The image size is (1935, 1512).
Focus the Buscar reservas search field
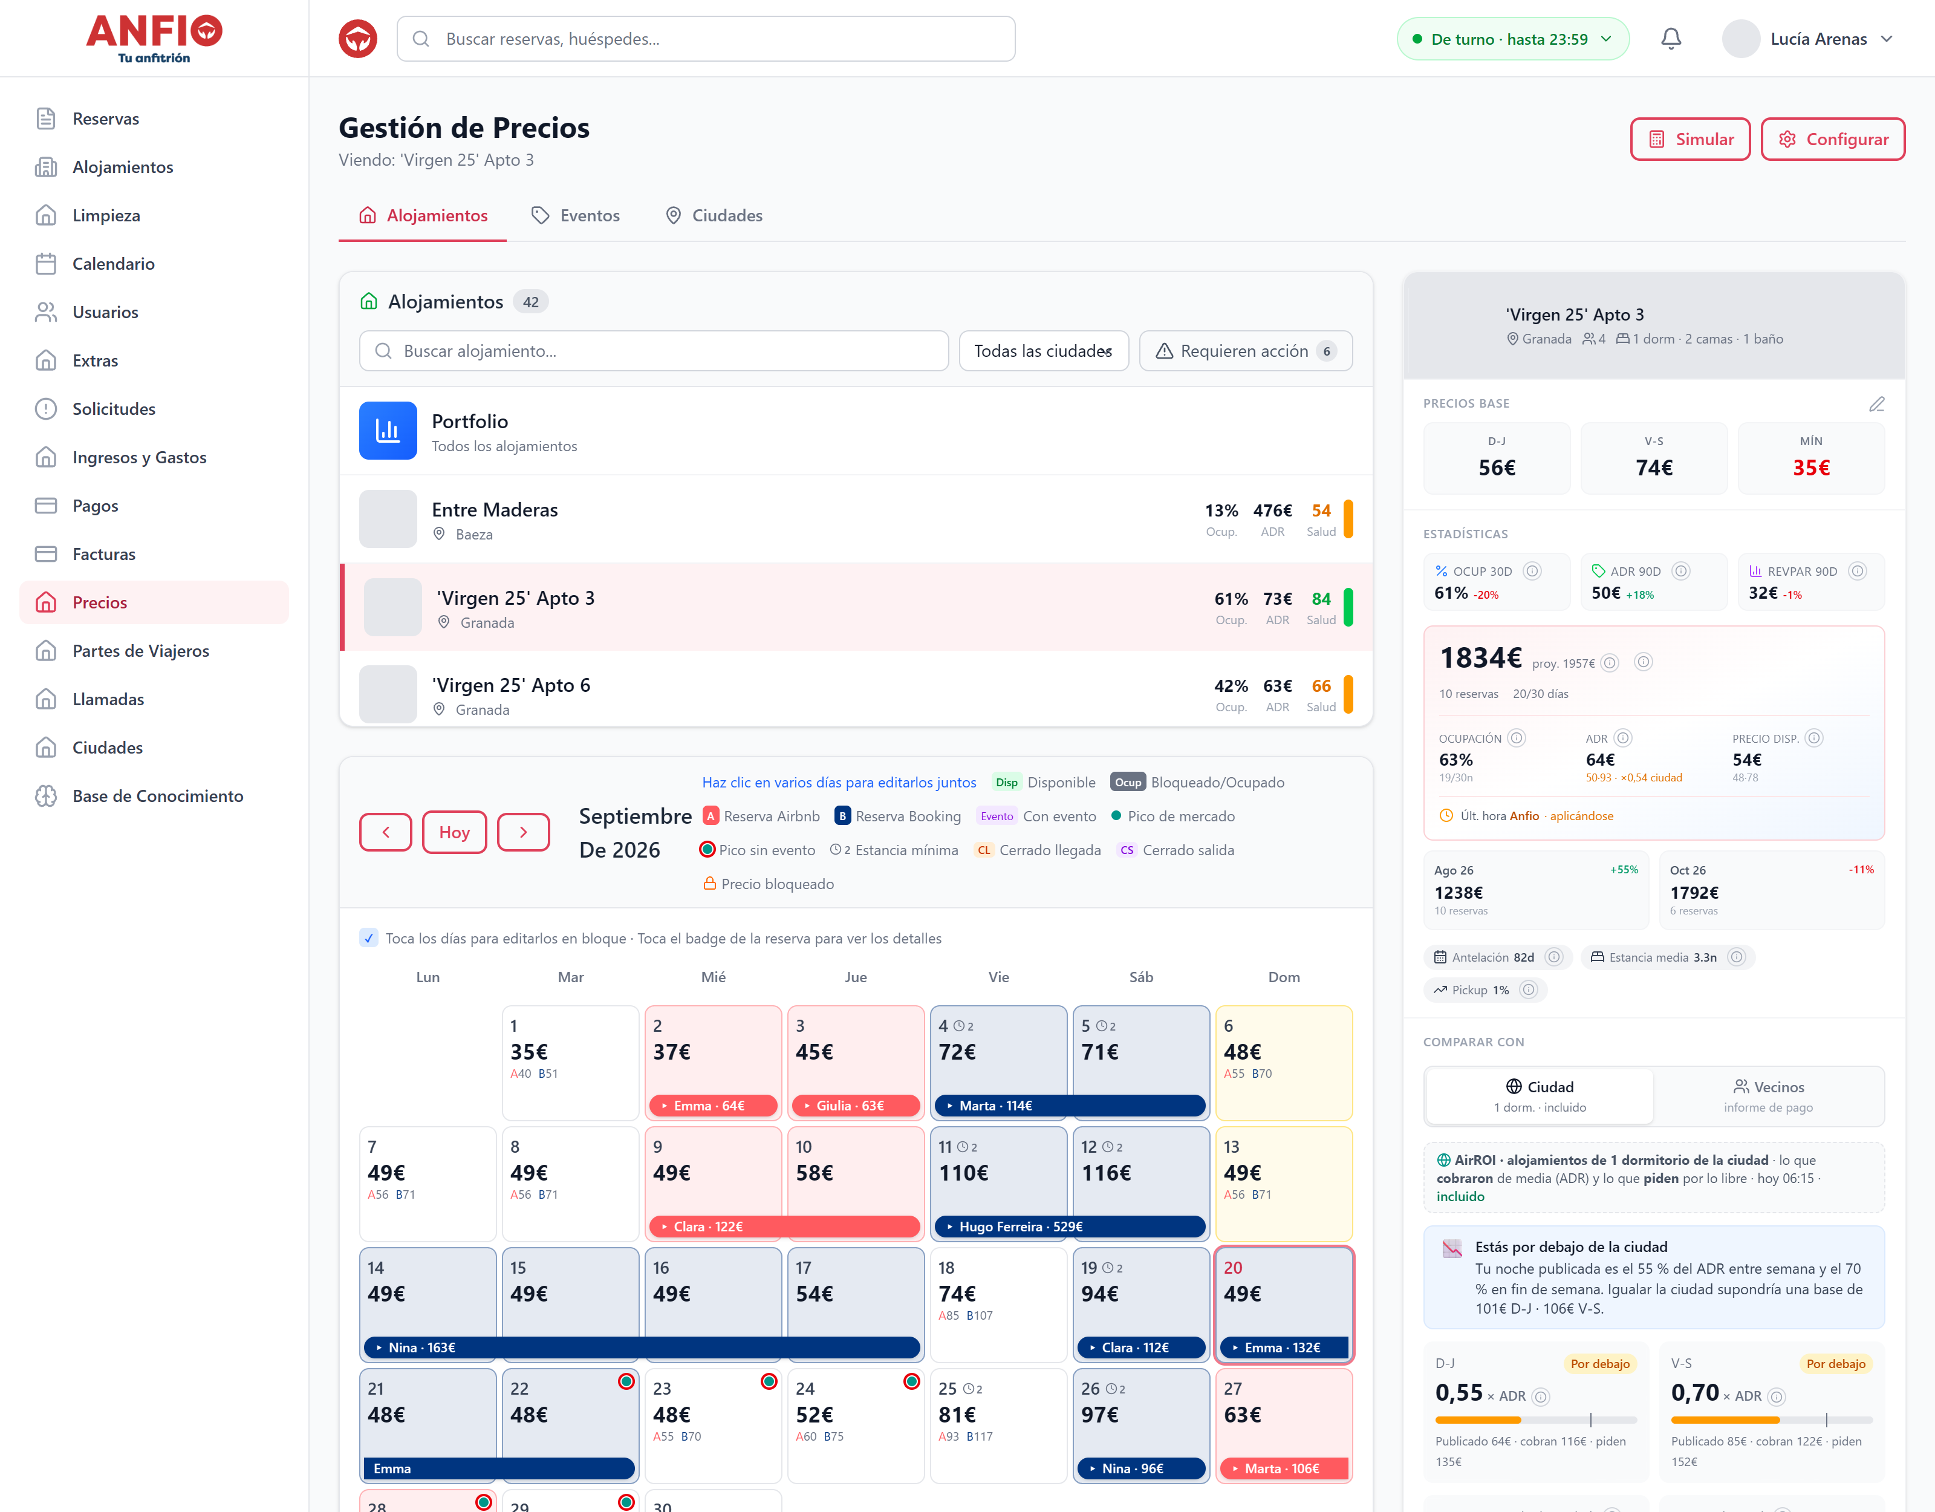[x=706, y=39]
